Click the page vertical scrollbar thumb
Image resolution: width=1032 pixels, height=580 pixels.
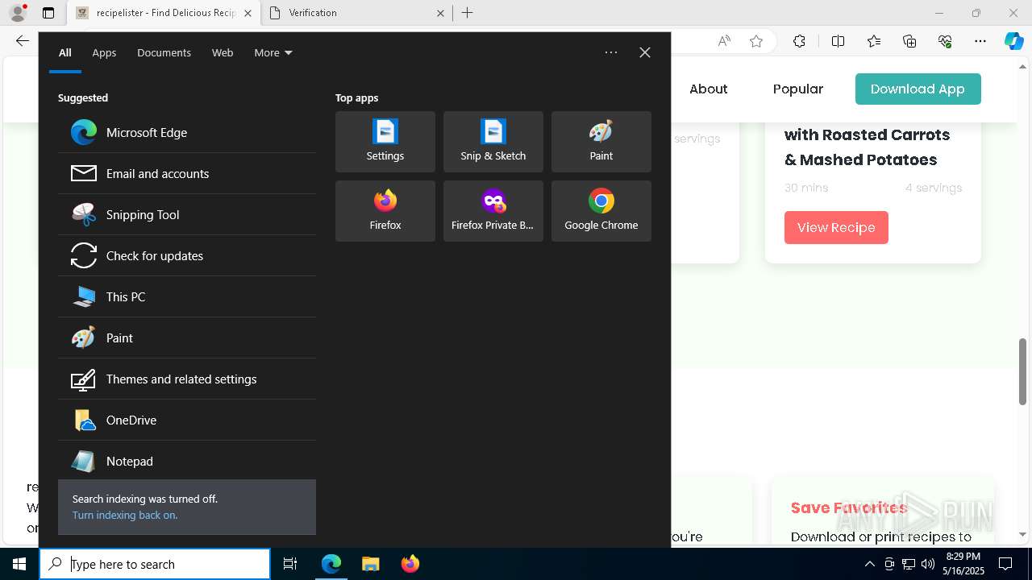coord(1023,371)
